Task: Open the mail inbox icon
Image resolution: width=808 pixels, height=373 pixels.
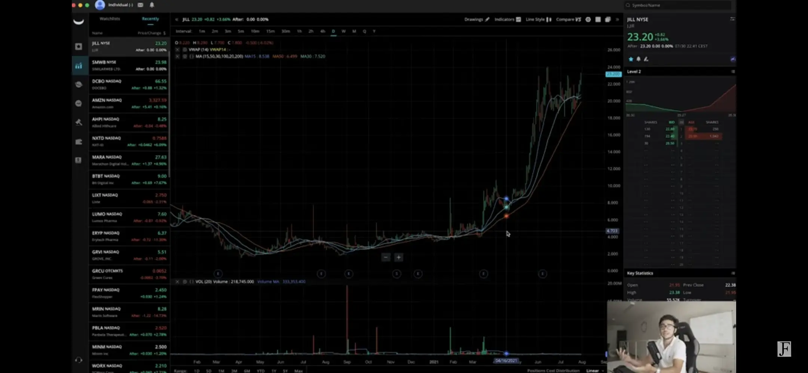Action: tap(140, 5)
